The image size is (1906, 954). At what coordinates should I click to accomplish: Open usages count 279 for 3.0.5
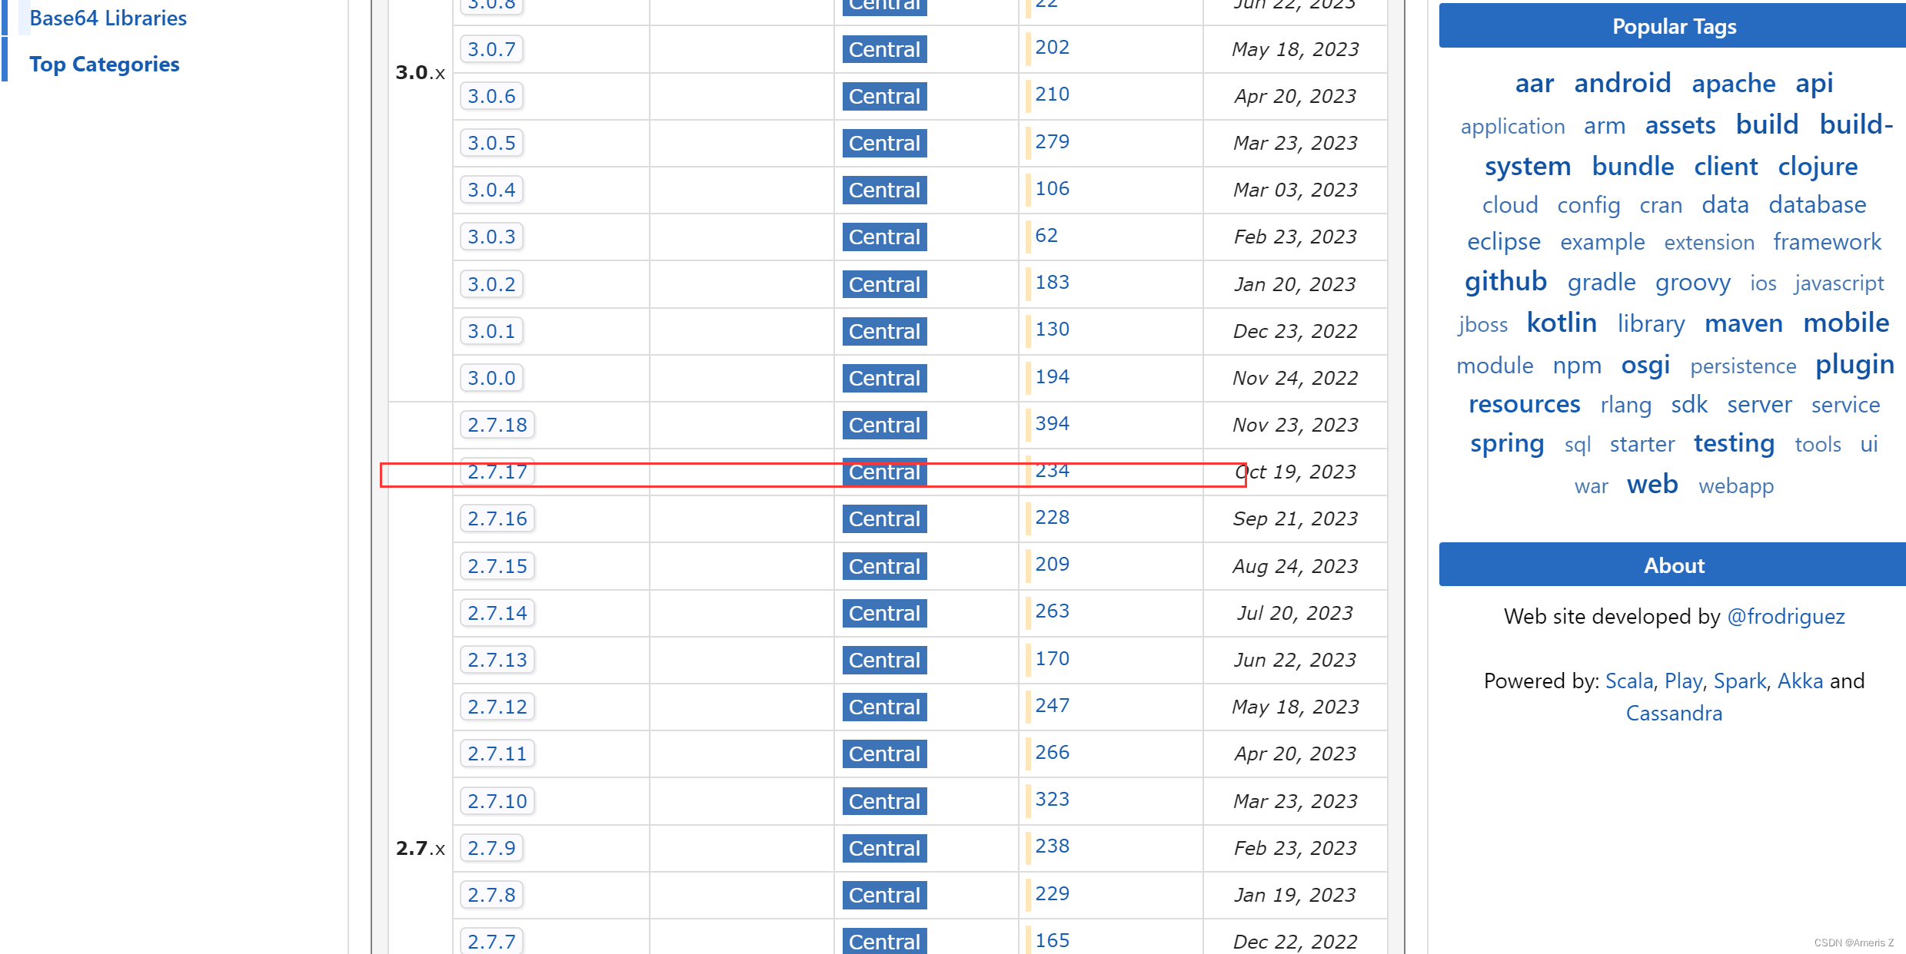click(x=1052, y=141)
